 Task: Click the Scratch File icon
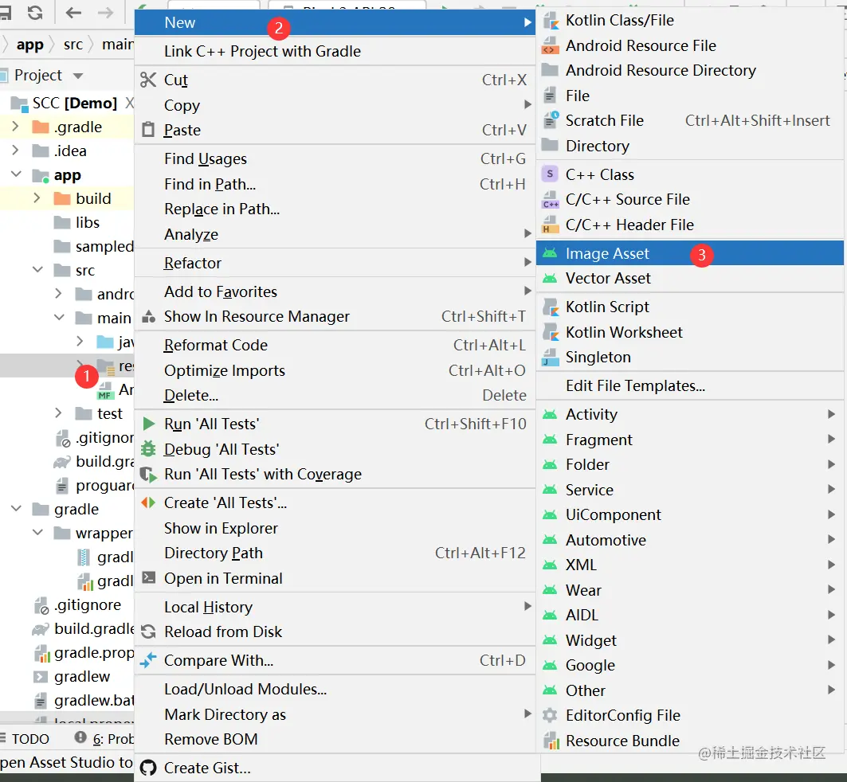pos(550,120)
